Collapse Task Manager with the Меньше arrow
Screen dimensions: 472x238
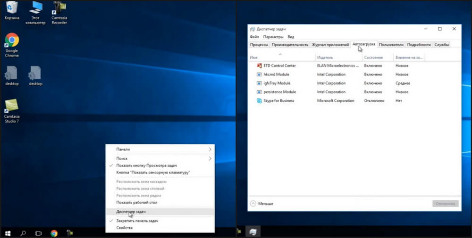(253, 204)
